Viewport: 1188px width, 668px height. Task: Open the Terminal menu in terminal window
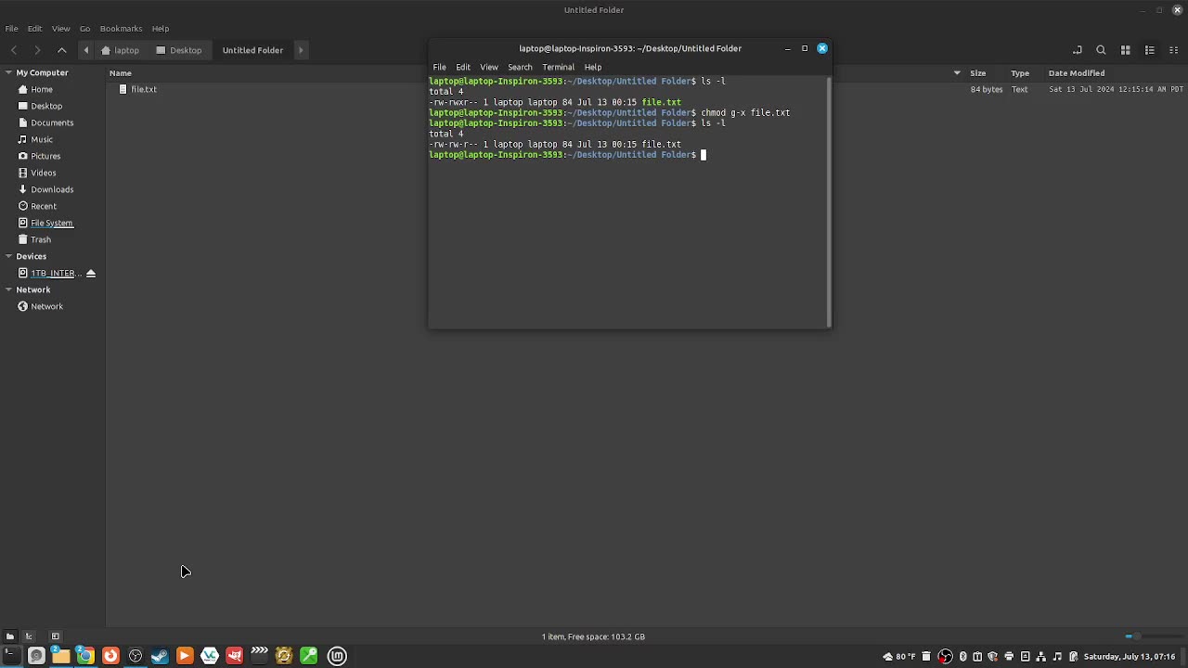click(x=558, y=67)
